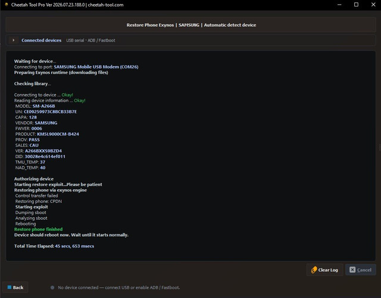
Task: Click the Preparing Exynos runtime log line
Action: tap(61, 73)
